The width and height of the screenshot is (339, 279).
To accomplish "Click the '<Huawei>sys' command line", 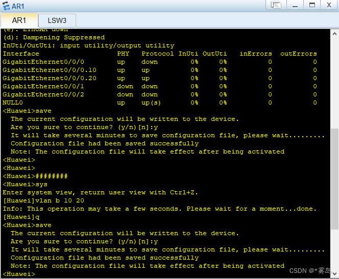I will click(25, 185).
